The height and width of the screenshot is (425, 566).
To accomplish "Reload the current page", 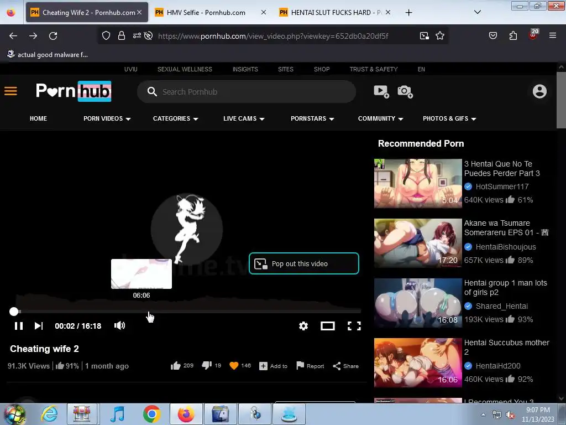I will 53,36.
